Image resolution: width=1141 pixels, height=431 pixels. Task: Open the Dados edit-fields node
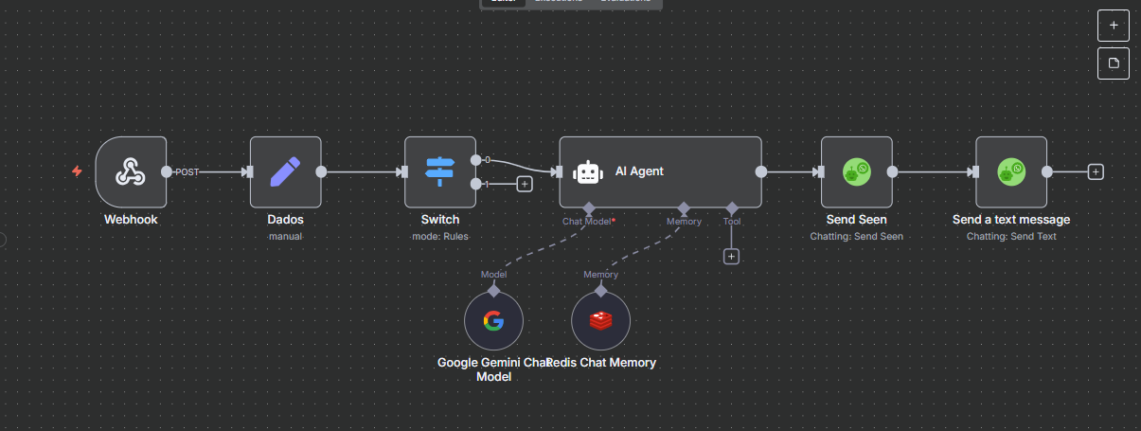pyautogui.click(x=285, y=171)
